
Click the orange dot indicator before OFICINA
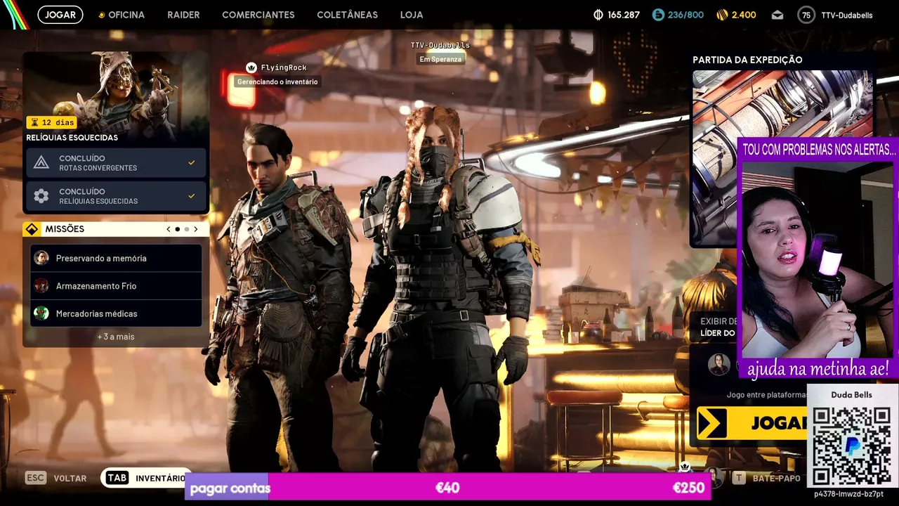point(101,15)
